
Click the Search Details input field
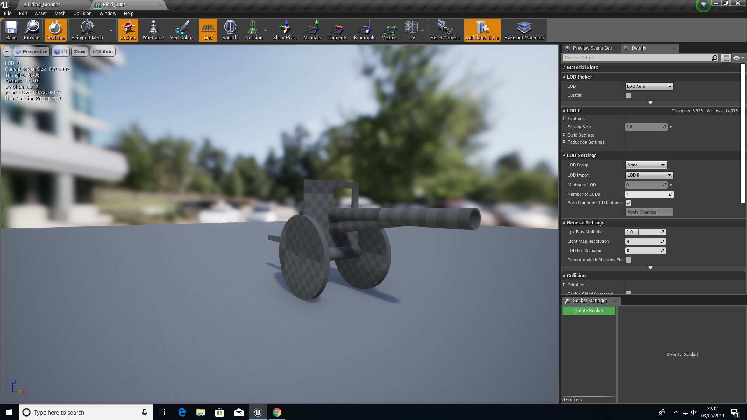pyautogui.click(x=637, y=58)
